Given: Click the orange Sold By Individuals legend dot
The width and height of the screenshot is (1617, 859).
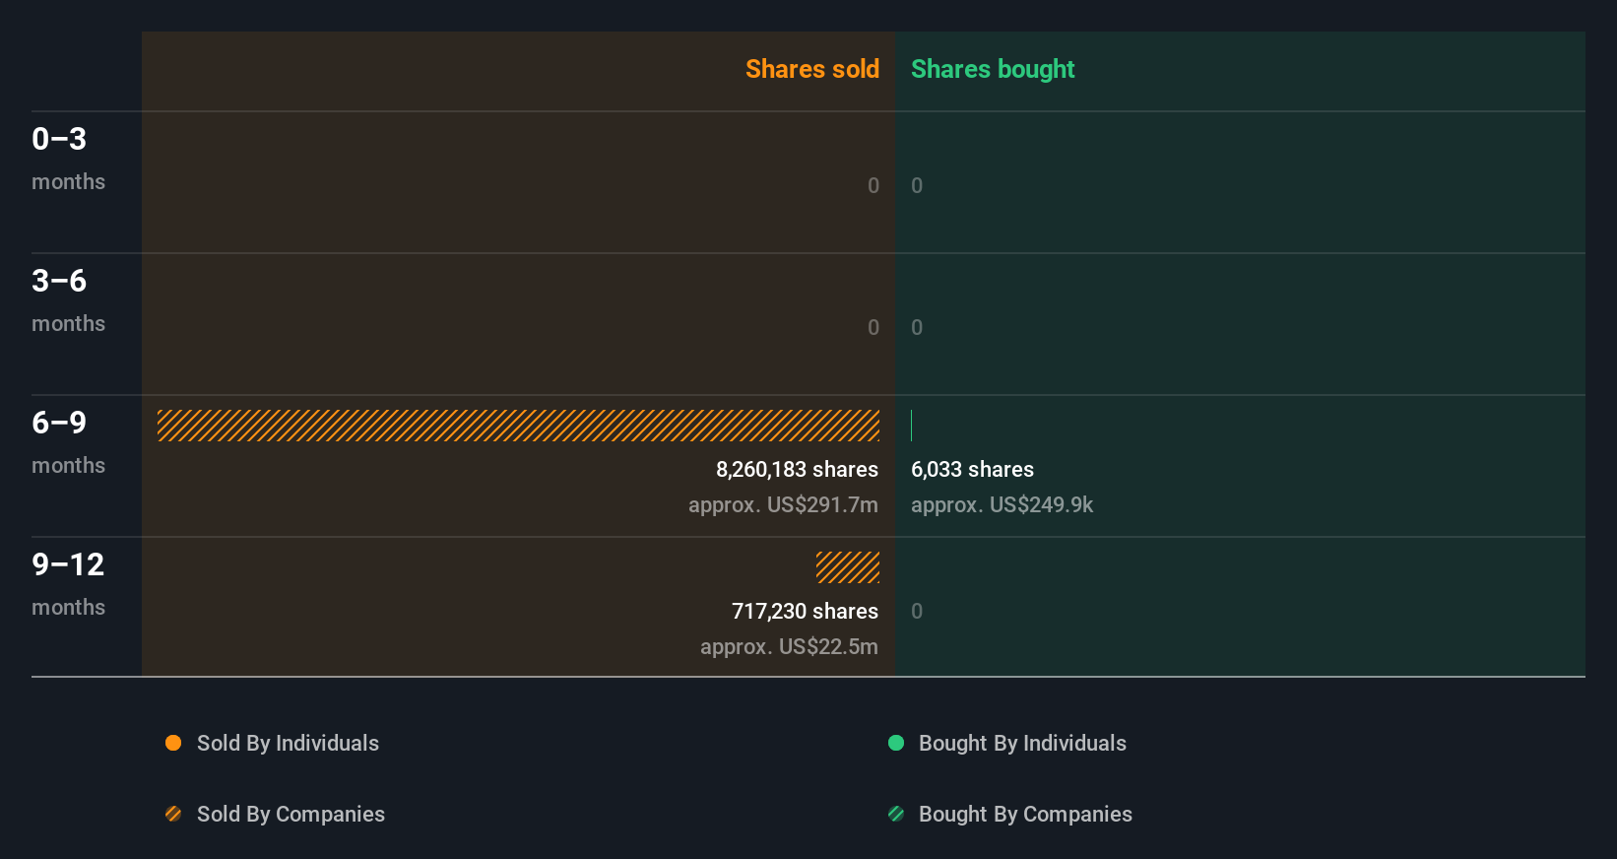Looking at the screenshot, I should [x=173, y=743].
